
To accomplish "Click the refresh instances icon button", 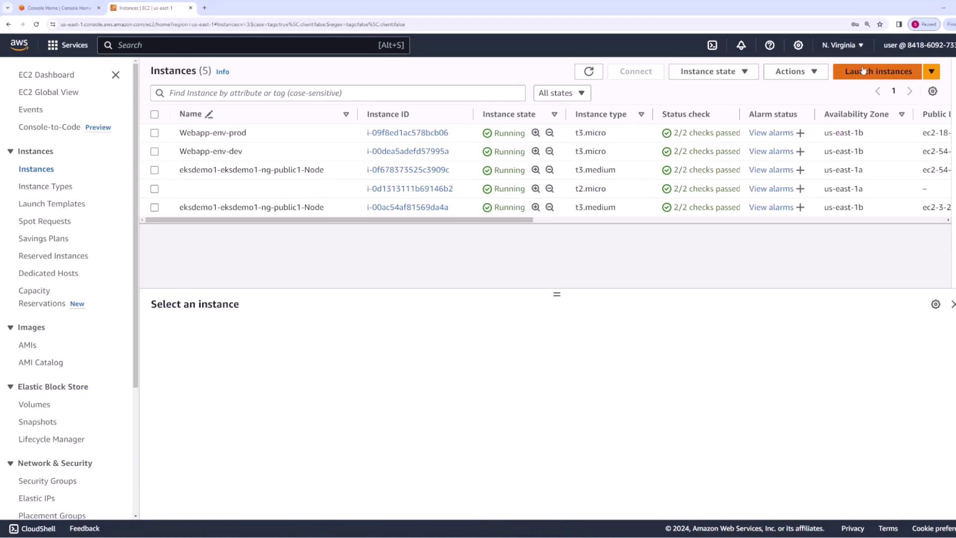I will point(589,71).
